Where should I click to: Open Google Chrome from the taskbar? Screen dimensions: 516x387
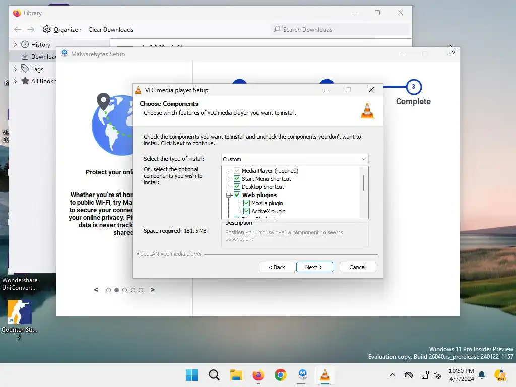pos(280,375)
